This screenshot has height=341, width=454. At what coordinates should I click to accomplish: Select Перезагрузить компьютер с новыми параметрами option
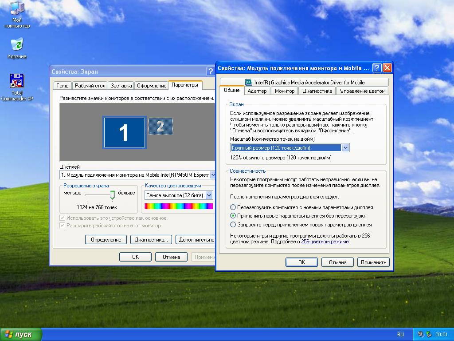233,207
